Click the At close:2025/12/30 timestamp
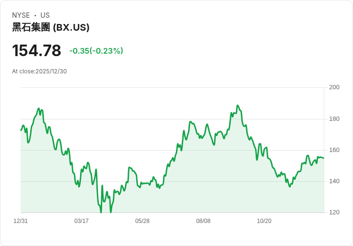 [x=39, y=71]
